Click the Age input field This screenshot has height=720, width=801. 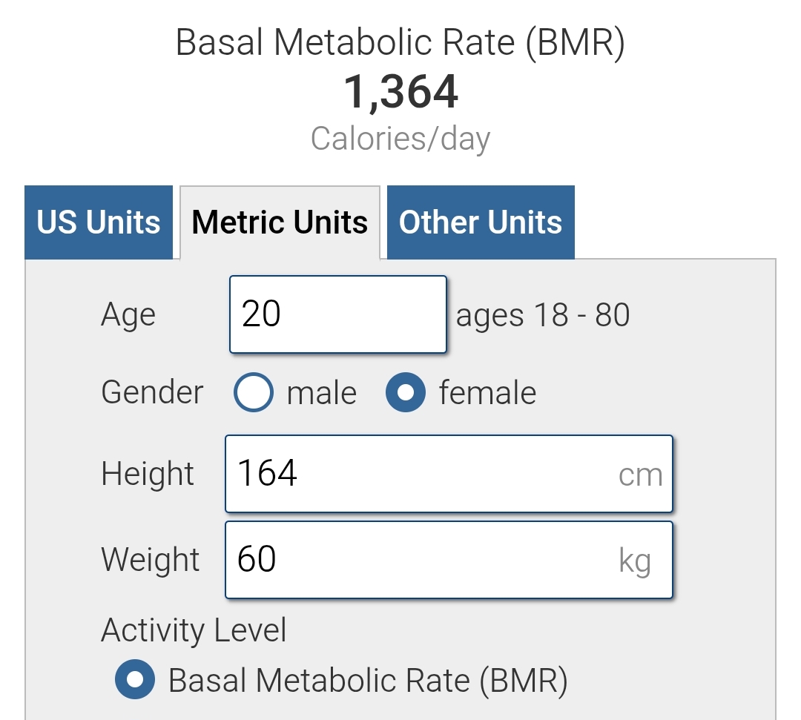[x=337, y=314]
